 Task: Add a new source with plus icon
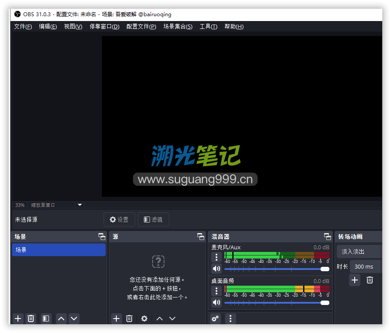tap(116, 319)
